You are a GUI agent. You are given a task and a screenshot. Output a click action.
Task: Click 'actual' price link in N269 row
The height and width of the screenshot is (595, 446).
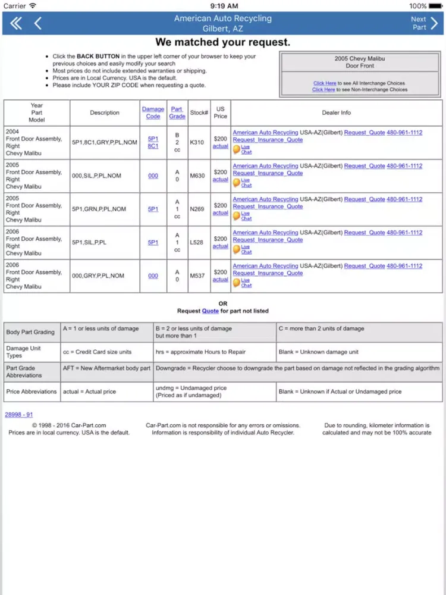(221, 213)
